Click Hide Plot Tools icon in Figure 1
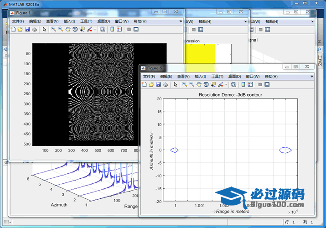The width and height of the screenshot is (326, 228). pyautogui.click(x=129, y=29)
